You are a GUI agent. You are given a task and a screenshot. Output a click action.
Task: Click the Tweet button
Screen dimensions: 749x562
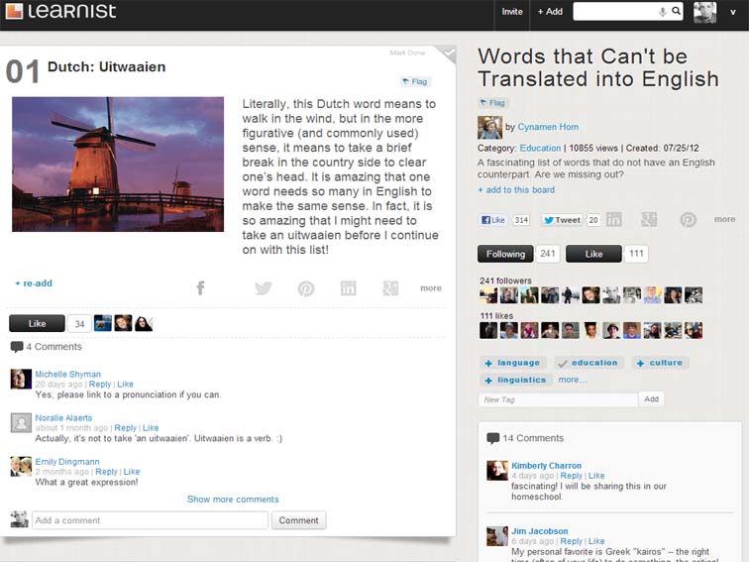[562, 220]
